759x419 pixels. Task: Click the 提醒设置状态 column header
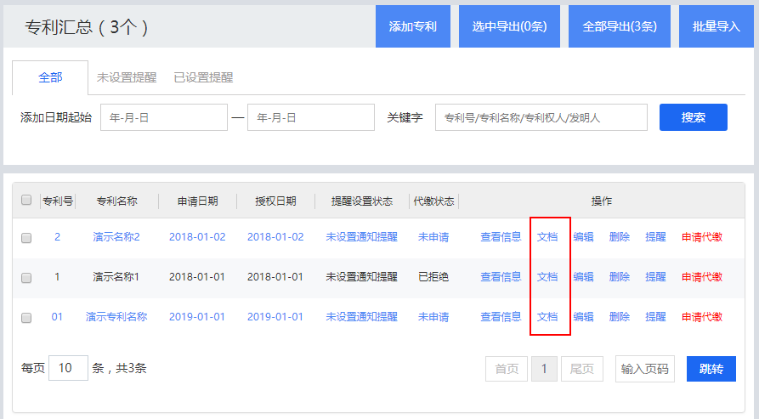361,201
